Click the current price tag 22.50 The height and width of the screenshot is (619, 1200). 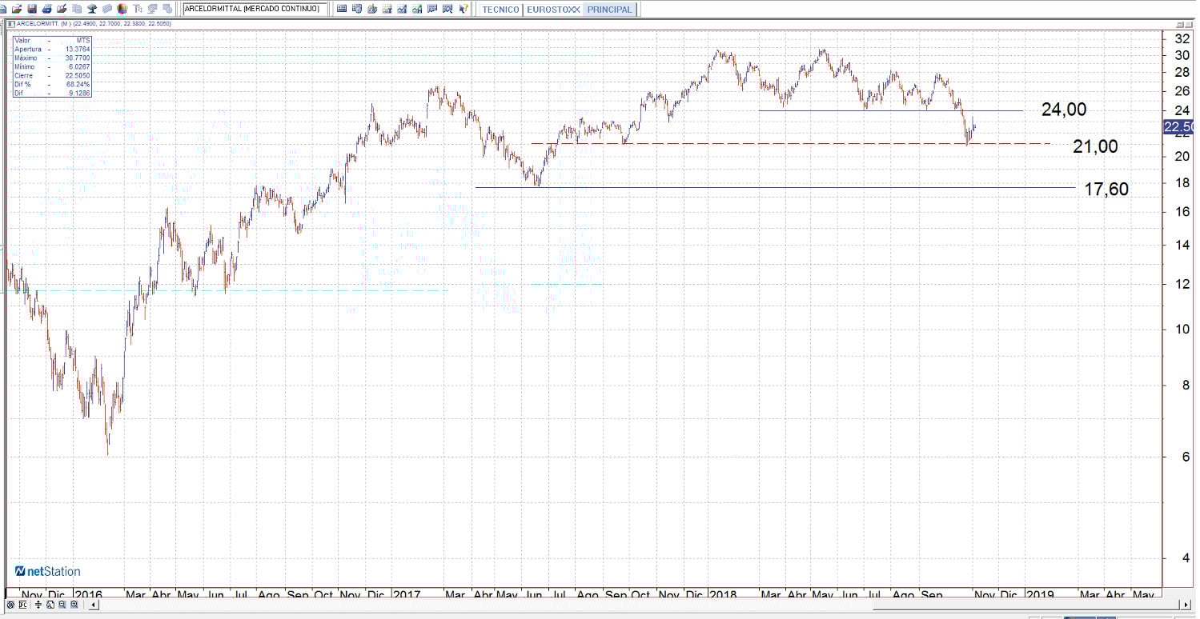tap(1179, 127)
